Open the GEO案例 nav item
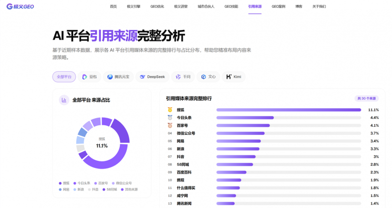 (x=279, y=7)
